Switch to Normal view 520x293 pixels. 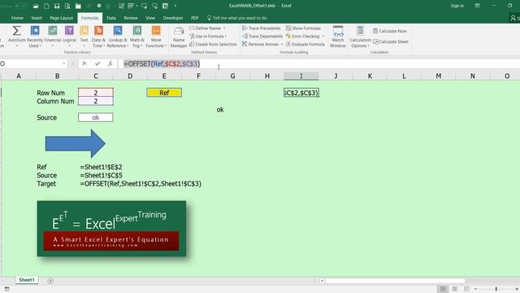443,289
